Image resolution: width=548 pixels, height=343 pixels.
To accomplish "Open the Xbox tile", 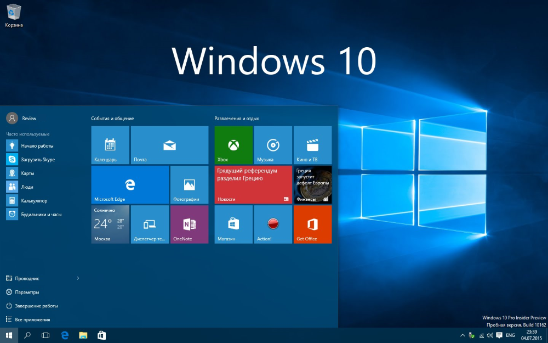I will click(x=233, y=145).
